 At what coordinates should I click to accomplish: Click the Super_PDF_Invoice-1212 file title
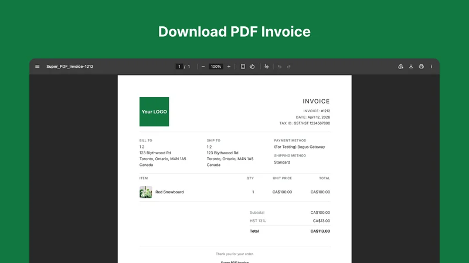(70, 67)
